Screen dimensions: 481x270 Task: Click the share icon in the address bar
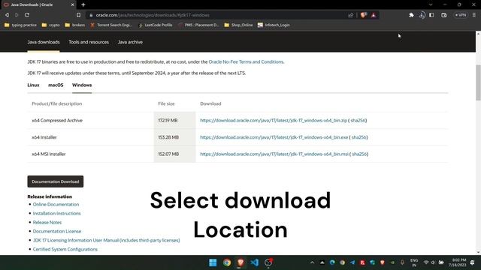click(351, 15)
